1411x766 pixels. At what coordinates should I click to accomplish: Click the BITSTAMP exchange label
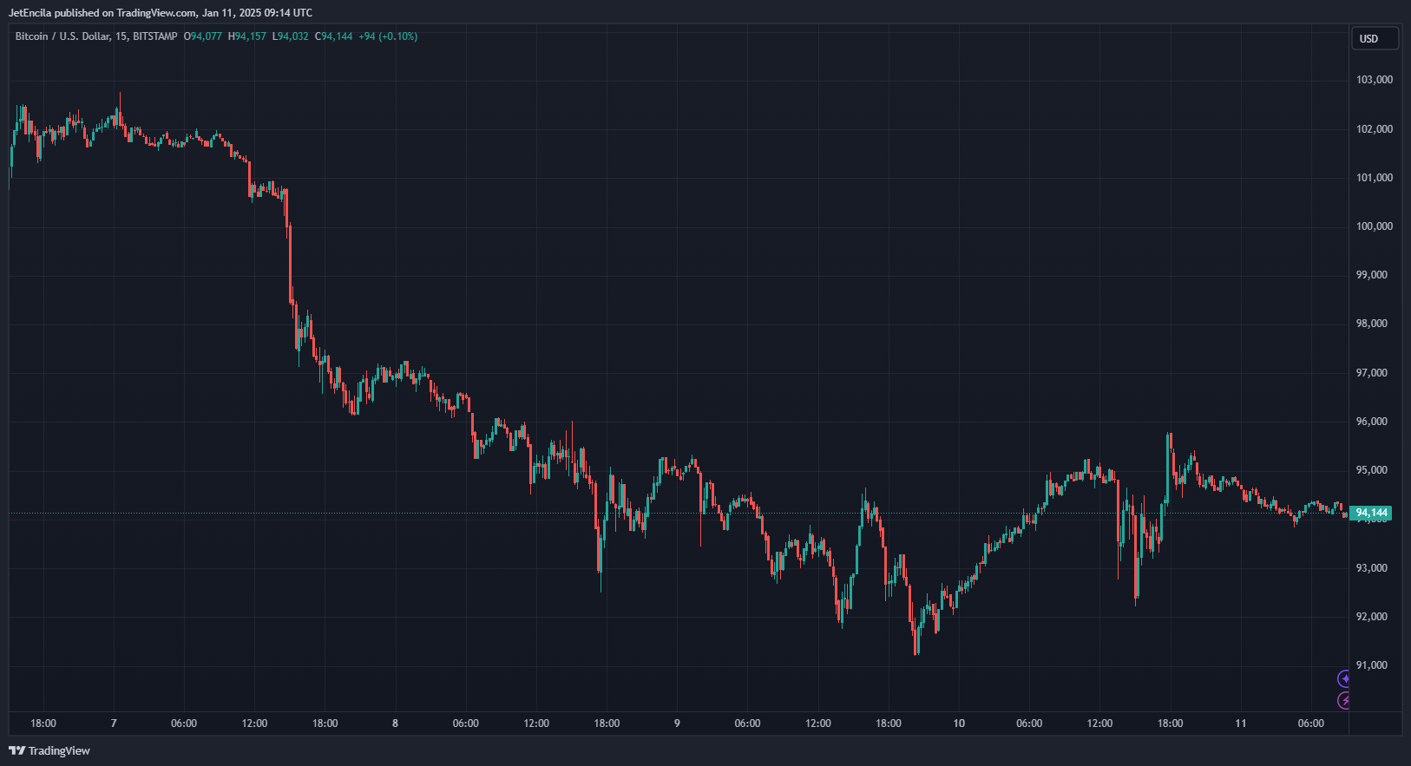click(155, 36)
